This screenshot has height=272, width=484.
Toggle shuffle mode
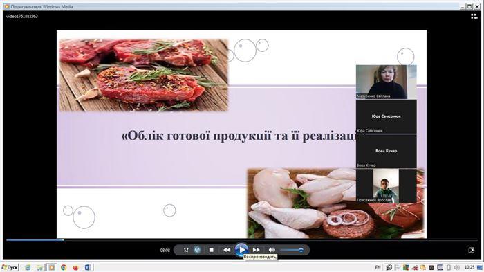point(186,250)
